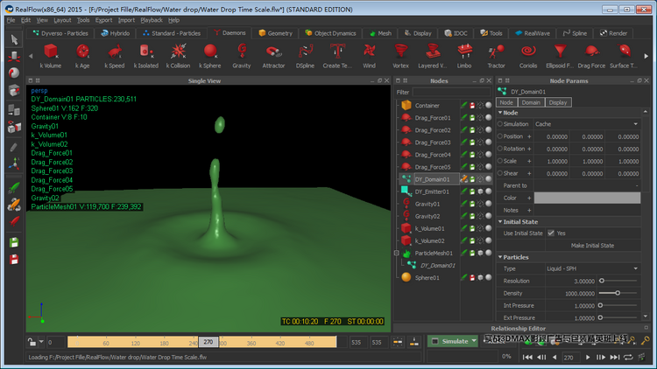Add a Limbo daemon
The image size is (657, 369).
[x=464, y=56]
